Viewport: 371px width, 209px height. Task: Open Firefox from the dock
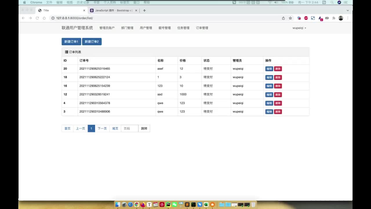pos(143,204)
